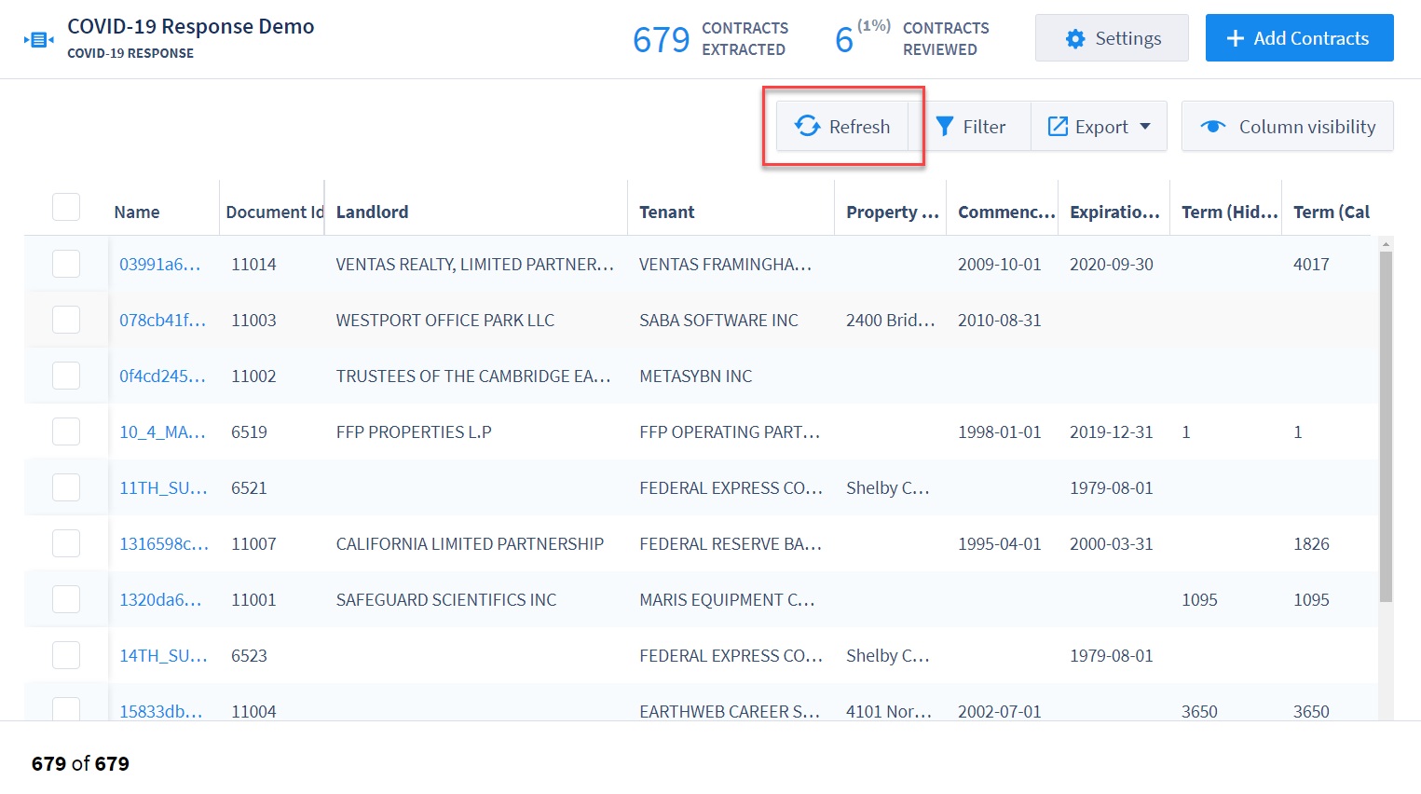Click tenant cell SABA SOFTWARE INC

point(718,320)
